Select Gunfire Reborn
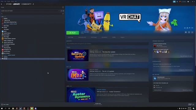This screenshot has height=110, width=196. (x=7, y=33)
